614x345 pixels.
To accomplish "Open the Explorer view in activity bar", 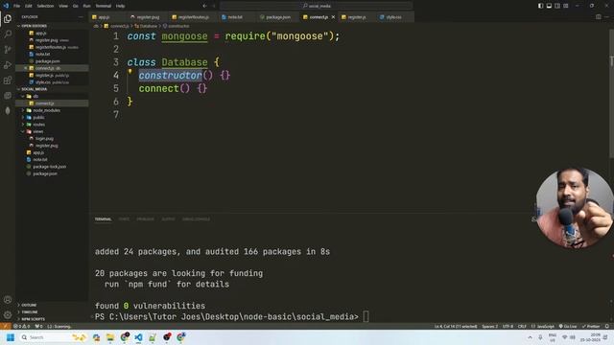I will pyautogui.click(x=8, y=19).
